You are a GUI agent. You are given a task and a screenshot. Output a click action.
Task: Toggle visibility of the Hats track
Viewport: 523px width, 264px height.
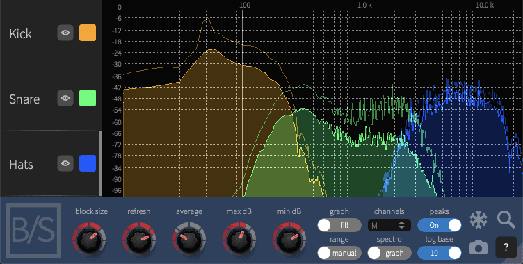(x=65, y=163)
